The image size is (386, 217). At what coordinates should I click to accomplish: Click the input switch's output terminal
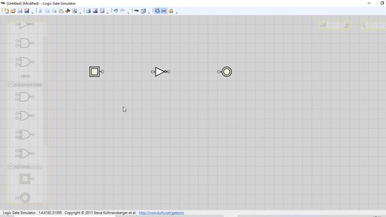(x=103, y=72)
